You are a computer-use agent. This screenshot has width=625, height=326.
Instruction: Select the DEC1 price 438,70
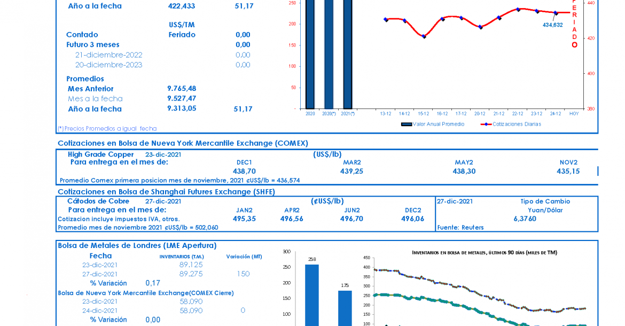244,171
